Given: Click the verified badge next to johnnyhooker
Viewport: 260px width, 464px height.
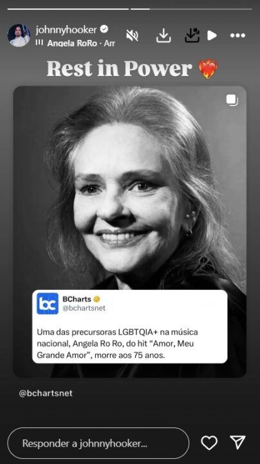Looking at the screenshot, I should (104, 29).
